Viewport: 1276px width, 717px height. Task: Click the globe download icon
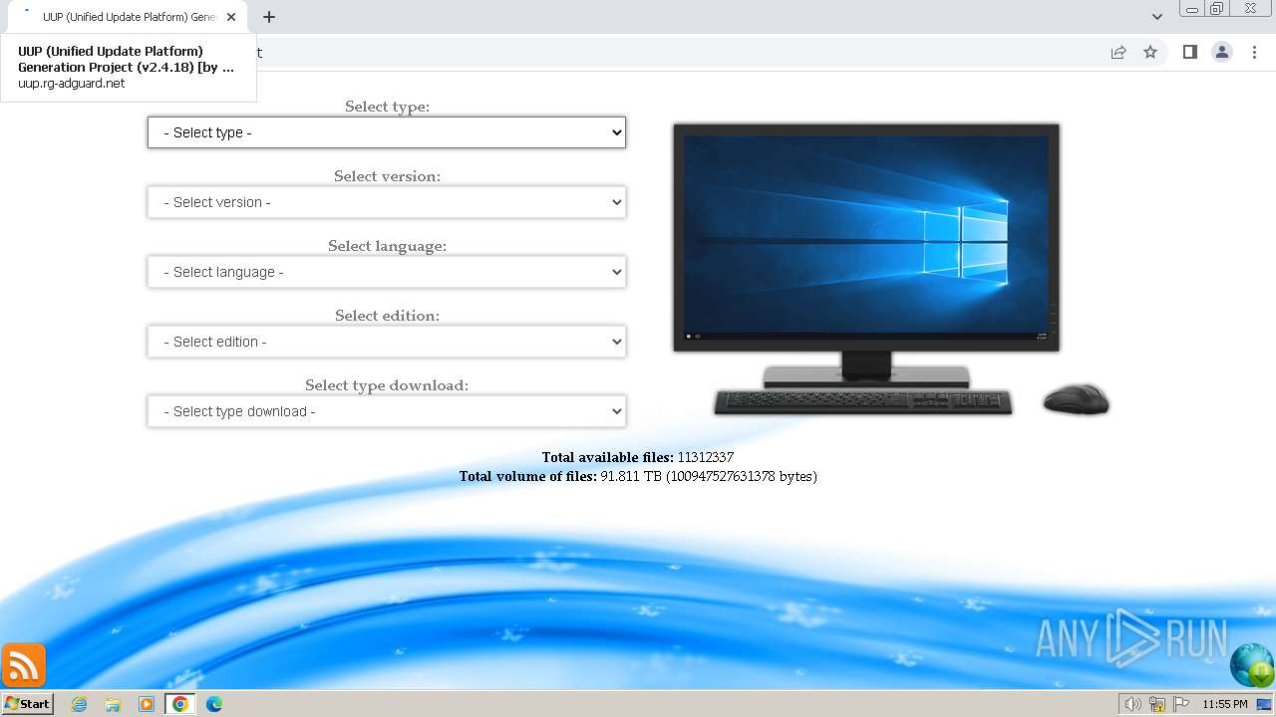1252,665
